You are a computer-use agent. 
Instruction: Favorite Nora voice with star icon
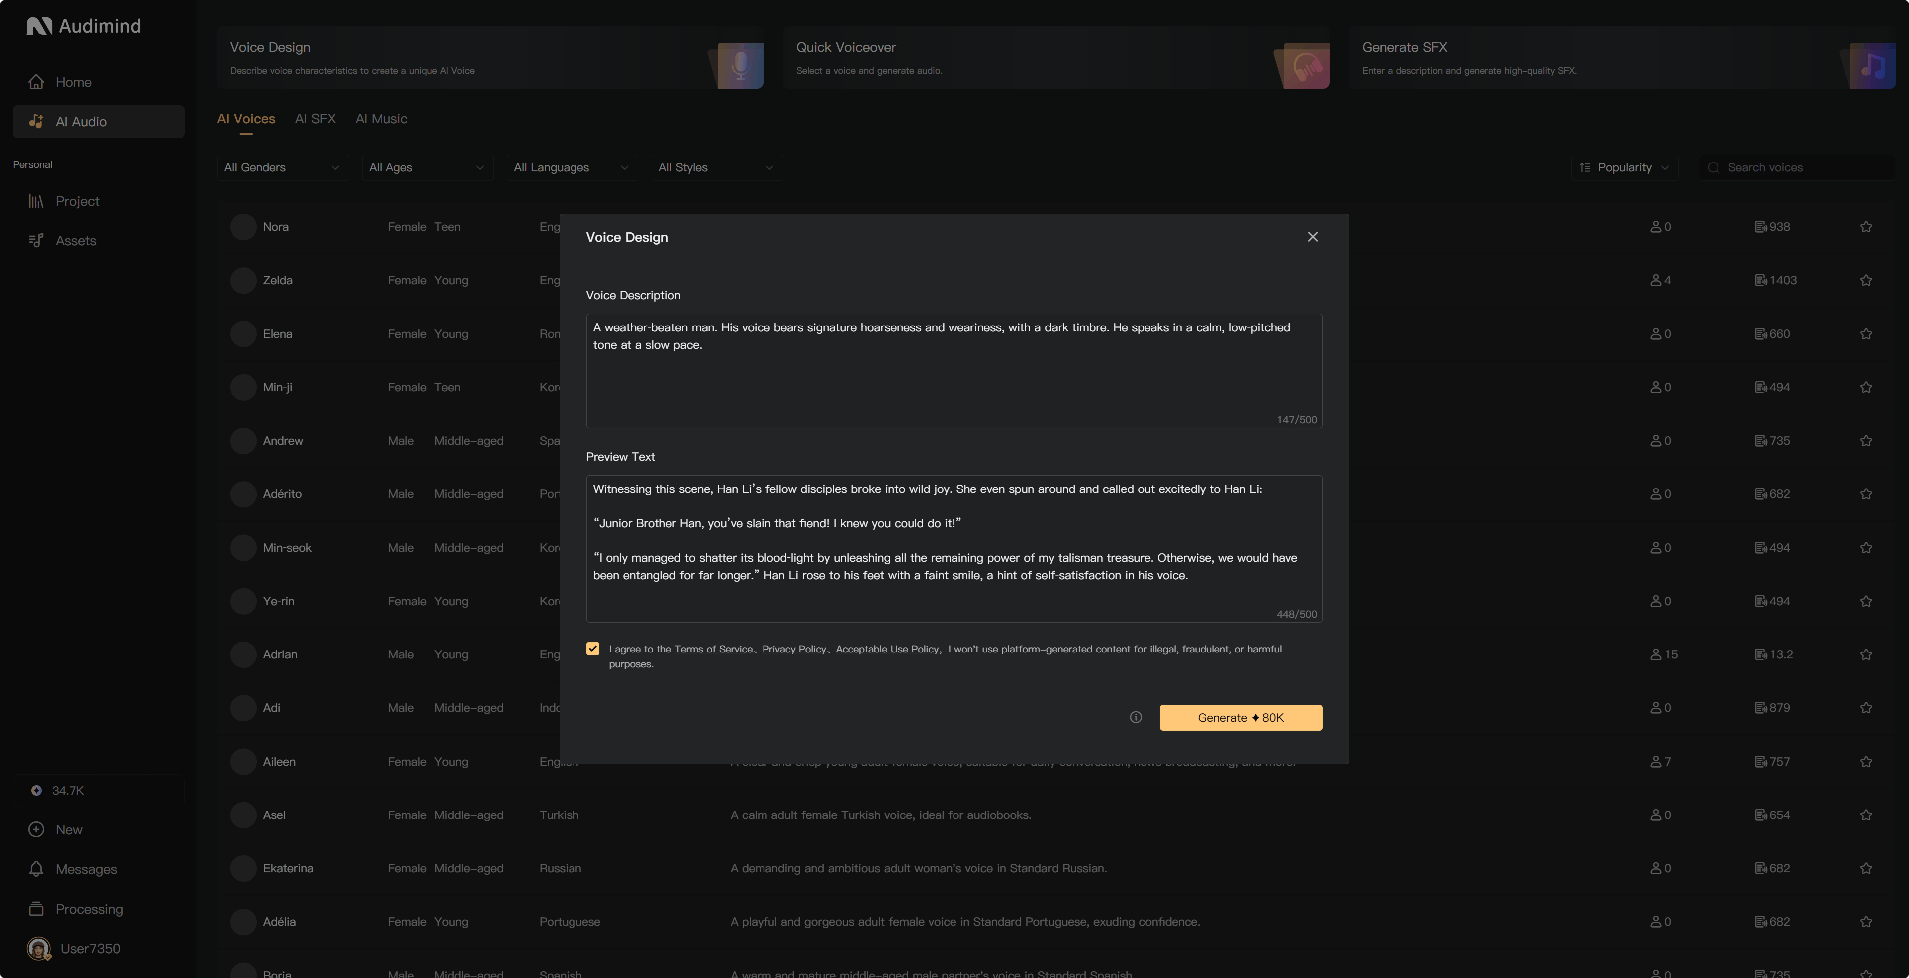pos(1865,227)
